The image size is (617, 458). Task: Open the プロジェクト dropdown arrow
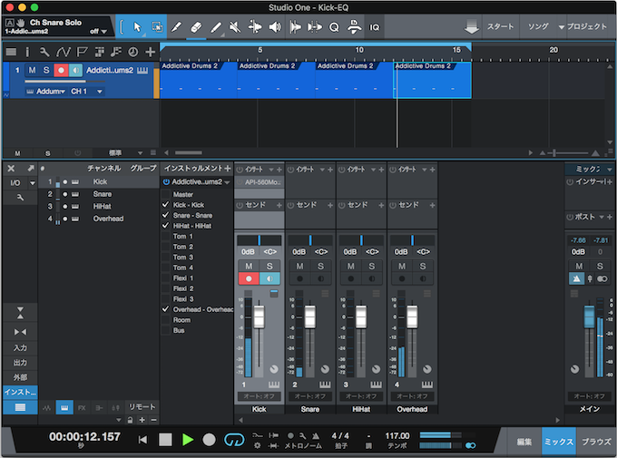tap(561, 27)
